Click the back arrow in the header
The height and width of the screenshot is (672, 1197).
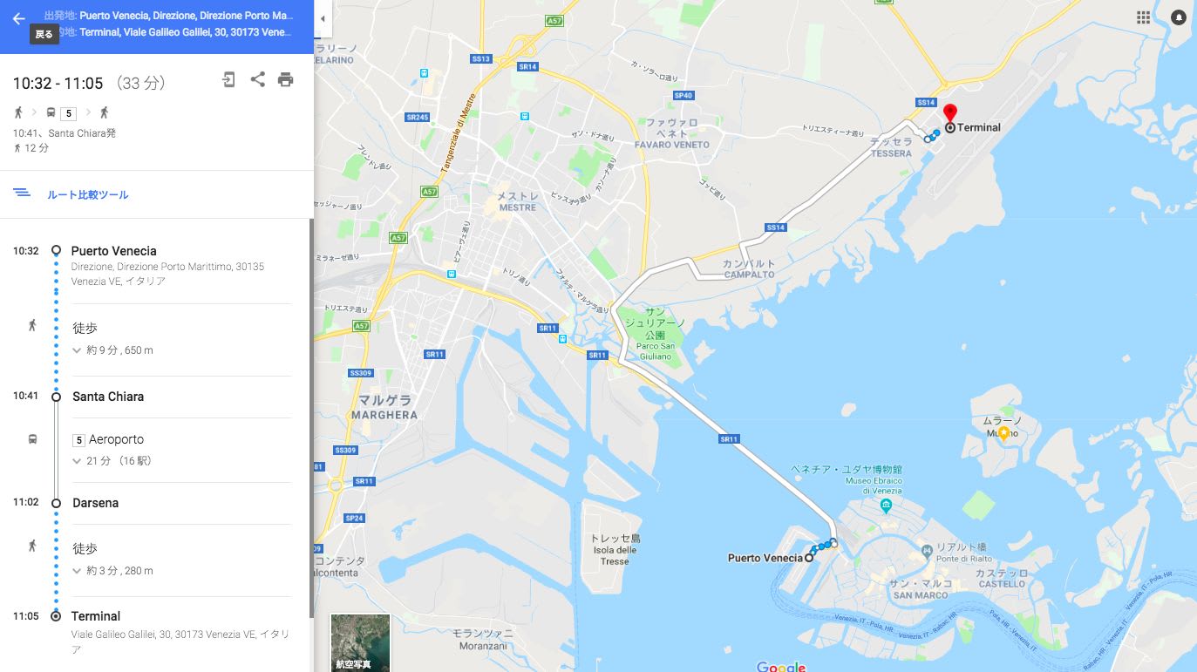18,18
